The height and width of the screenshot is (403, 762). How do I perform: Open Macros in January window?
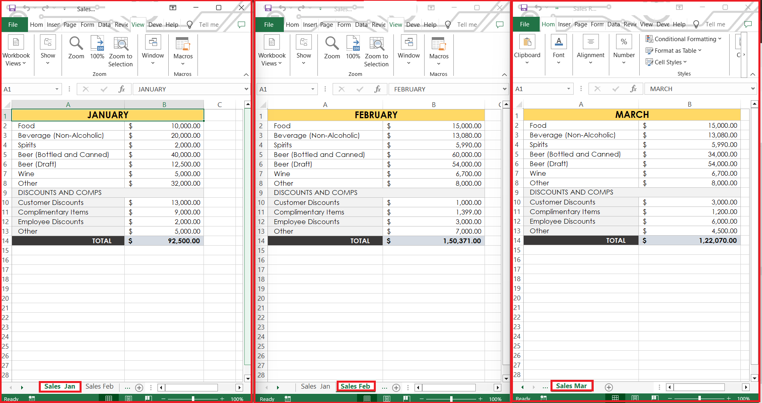183,51
